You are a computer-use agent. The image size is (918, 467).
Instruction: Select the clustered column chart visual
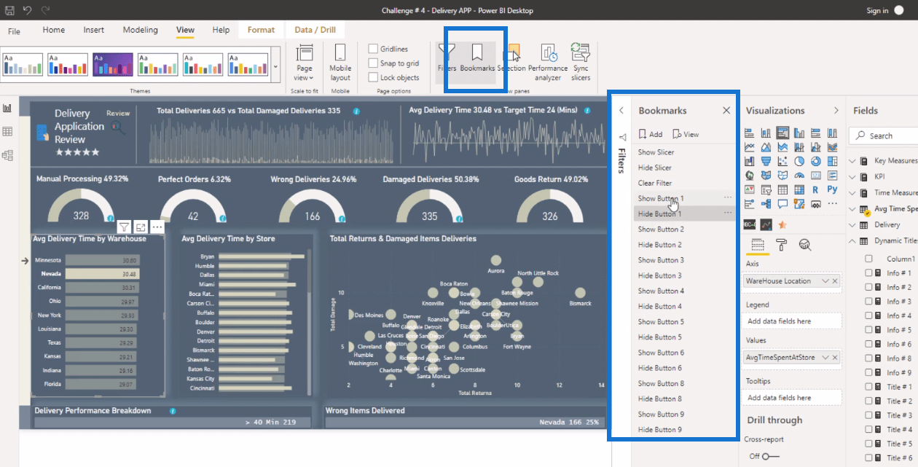click(799, 133)
